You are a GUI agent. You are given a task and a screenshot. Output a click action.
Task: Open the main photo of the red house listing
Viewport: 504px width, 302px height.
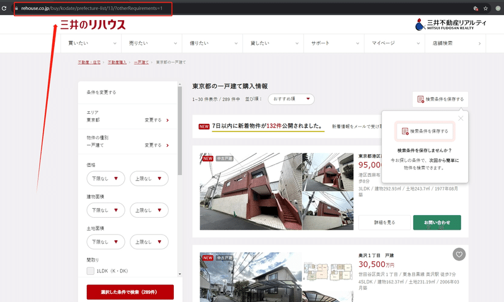click(x=251, y=191)
